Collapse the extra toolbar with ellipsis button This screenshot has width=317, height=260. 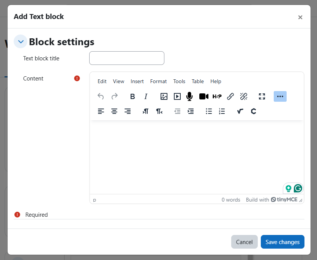(x=280, y=96)
